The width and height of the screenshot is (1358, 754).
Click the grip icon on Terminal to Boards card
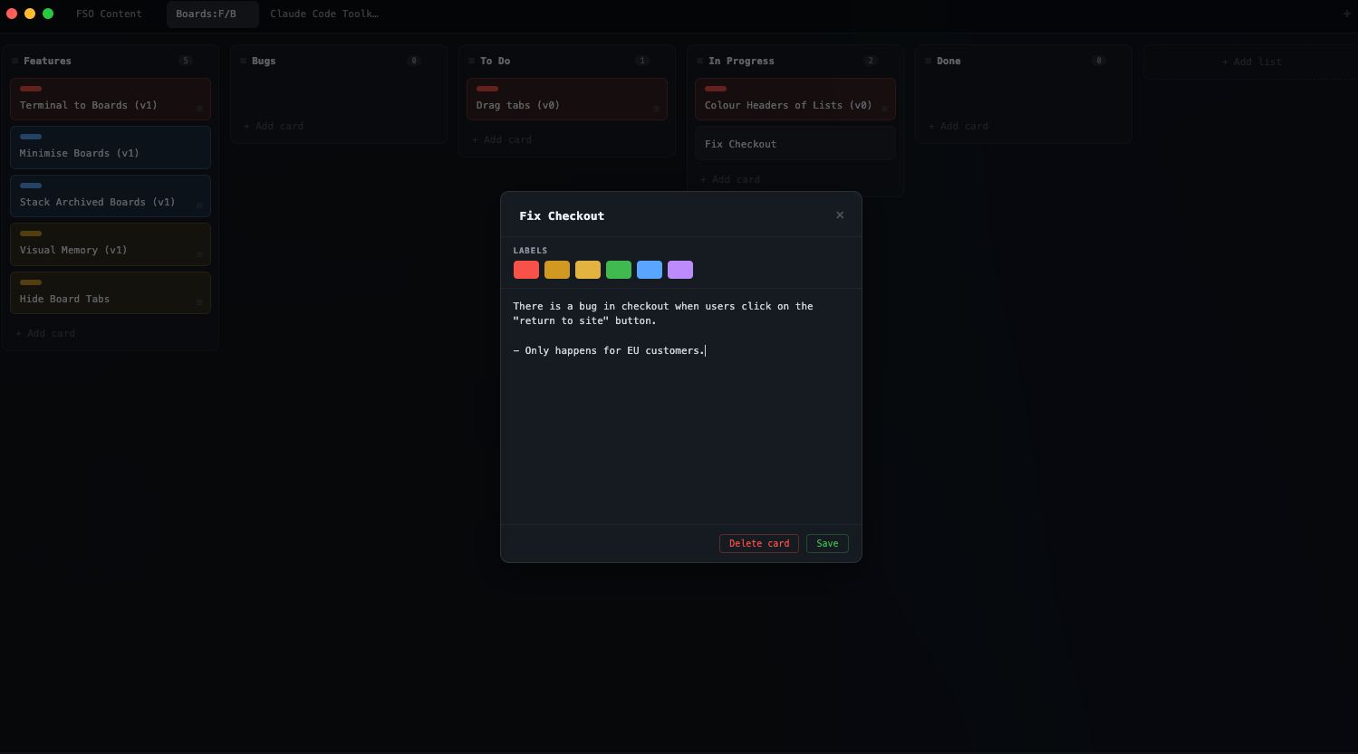(x=200, y=110)
